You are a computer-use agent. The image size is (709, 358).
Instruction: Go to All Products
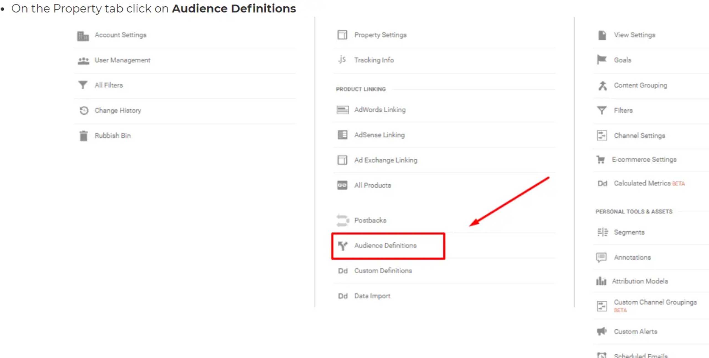(373, 185)
